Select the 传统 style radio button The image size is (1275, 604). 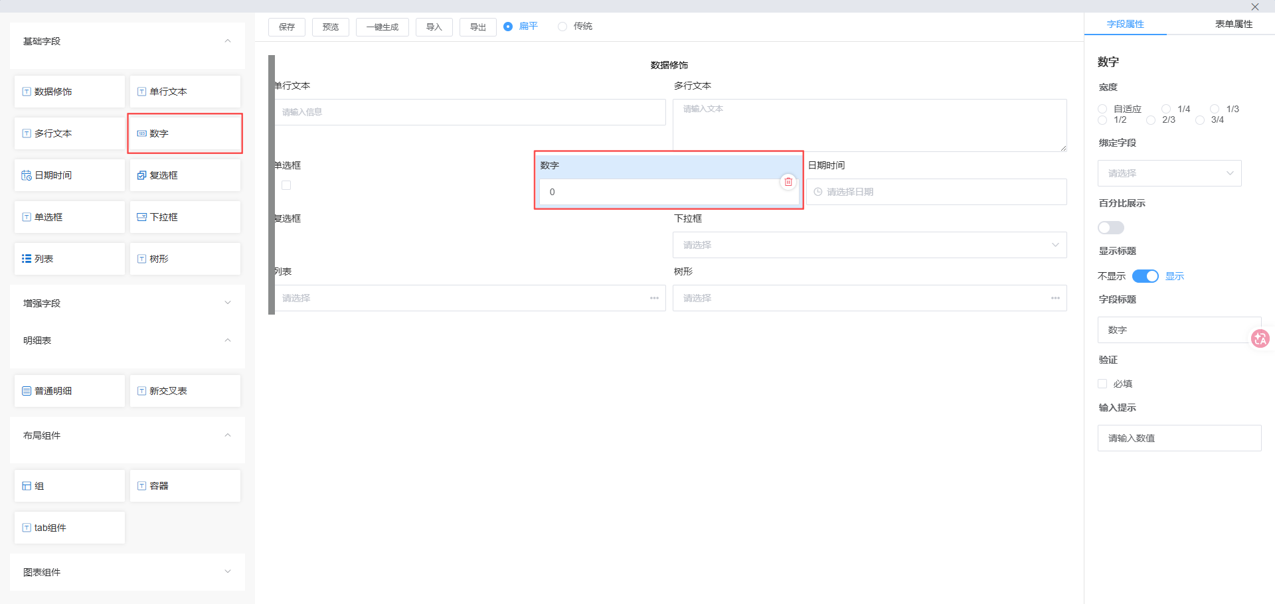point(562,27)
